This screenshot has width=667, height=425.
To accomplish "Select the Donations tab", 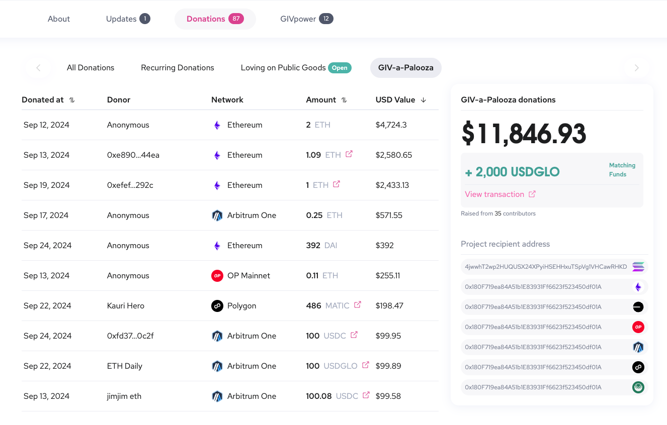I will [215, 19].
